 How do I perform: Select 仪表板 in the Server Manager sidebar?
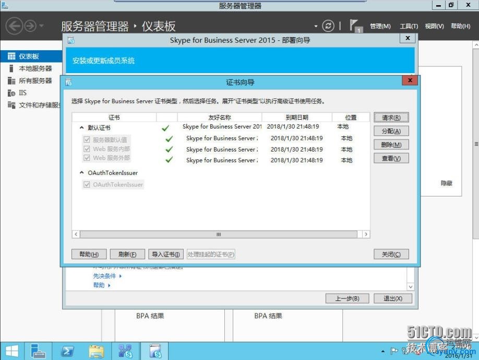(31, 56)
